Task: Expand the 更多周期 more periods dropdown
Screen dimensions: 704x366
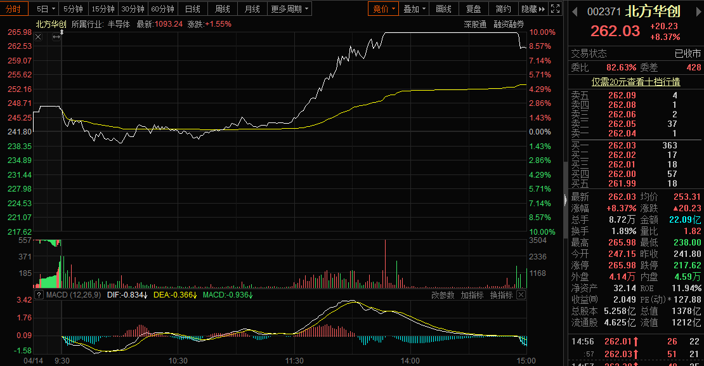Action: click(290, 9)
